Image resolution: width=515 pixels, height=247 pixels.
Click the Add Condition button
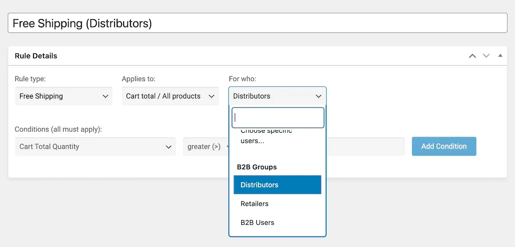click(444, 146)
